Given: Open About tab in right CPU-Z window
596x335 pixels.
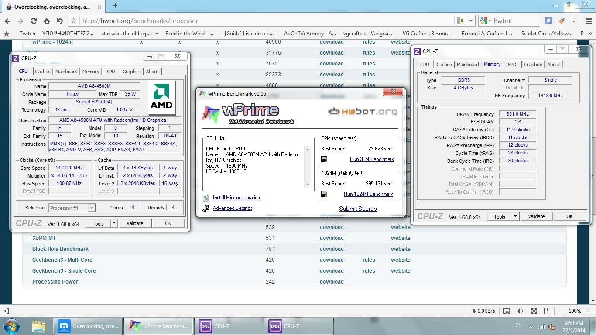Looking at the screenshot, I should pyautogui.click(x=554, y=65).
